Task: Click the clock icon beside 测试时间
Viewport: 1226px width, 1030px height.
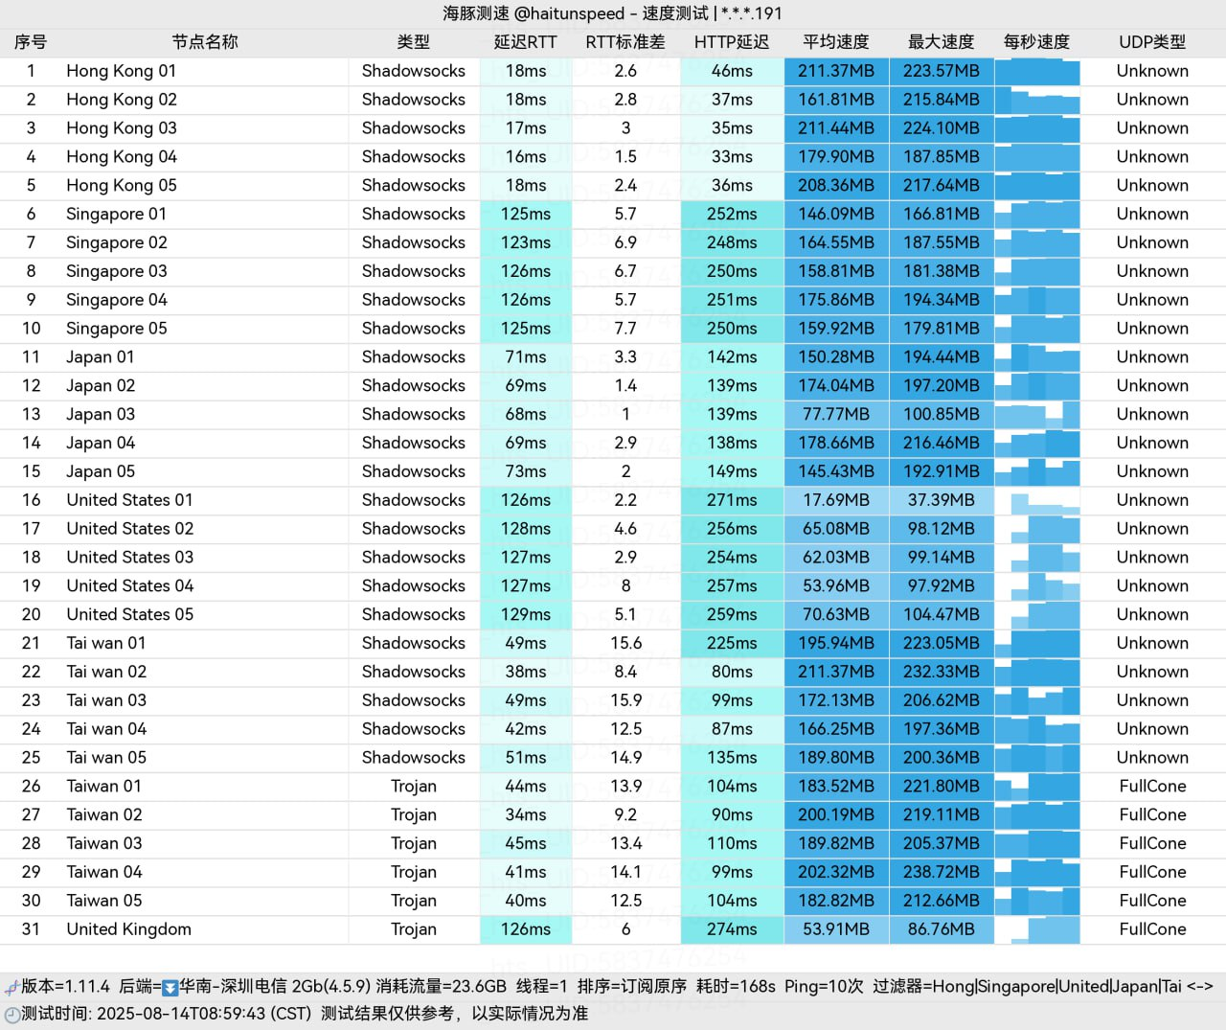Action: tap(11, 1014)
